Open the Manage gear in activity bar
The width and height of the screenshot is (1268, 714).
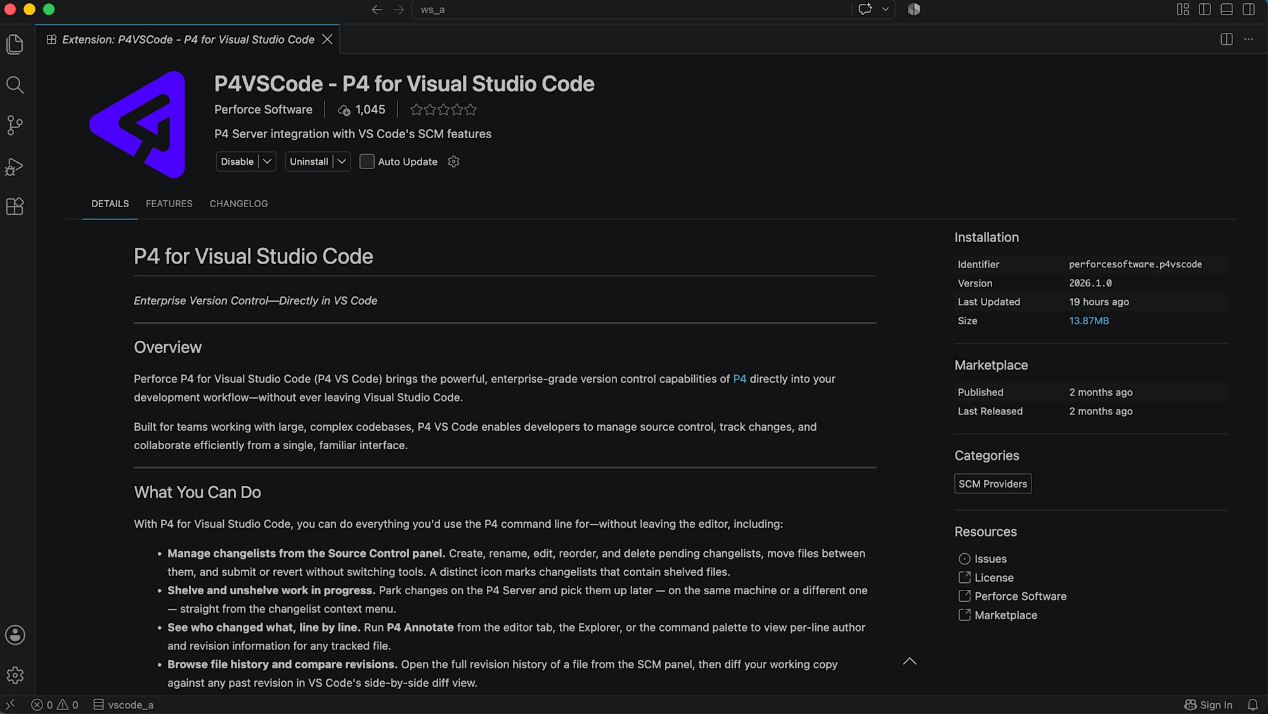point(15,675)
